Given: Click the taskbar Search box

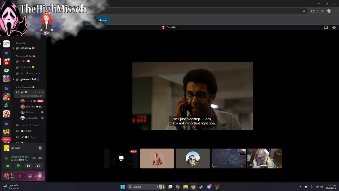Looking at the screenshot, I should tap(146, 187).
